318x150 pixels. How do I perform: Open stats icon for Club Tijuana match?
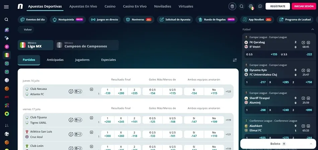(x=91, y=118)
